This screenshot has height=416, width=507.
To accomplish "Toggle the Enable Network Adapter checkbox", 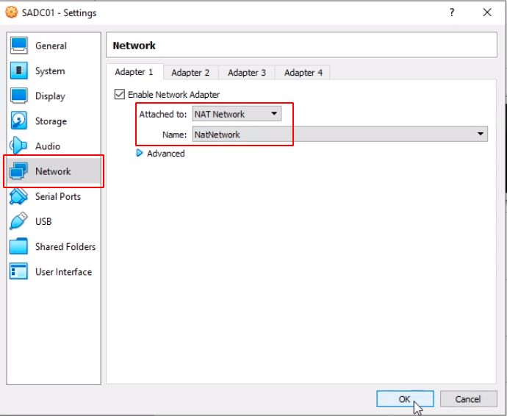I will 120,95.
